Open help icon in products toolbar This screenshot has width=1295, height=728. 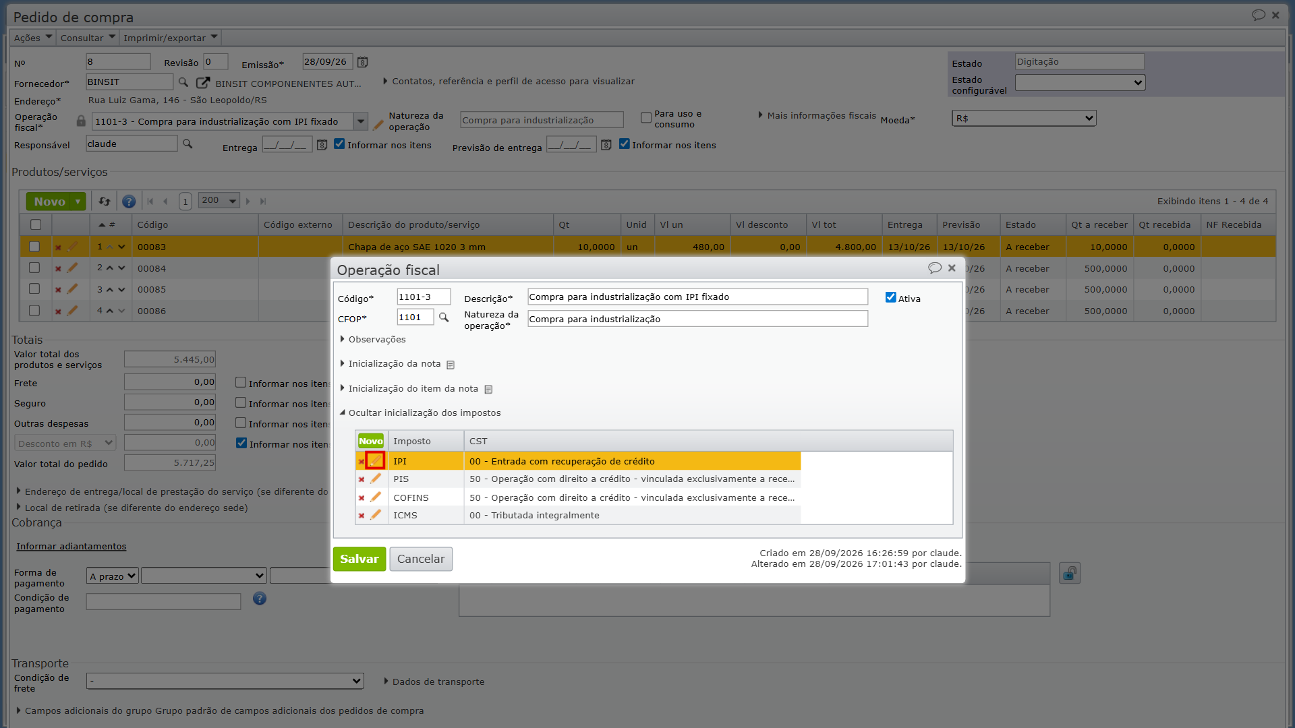pos(129,202)
